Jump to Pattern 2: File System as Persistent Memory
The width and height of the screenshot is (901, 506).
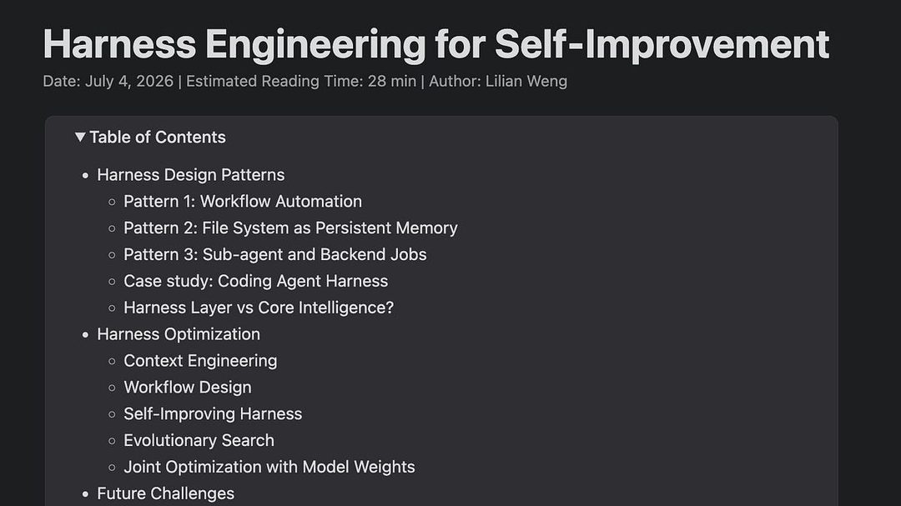[x=291, y=228]
